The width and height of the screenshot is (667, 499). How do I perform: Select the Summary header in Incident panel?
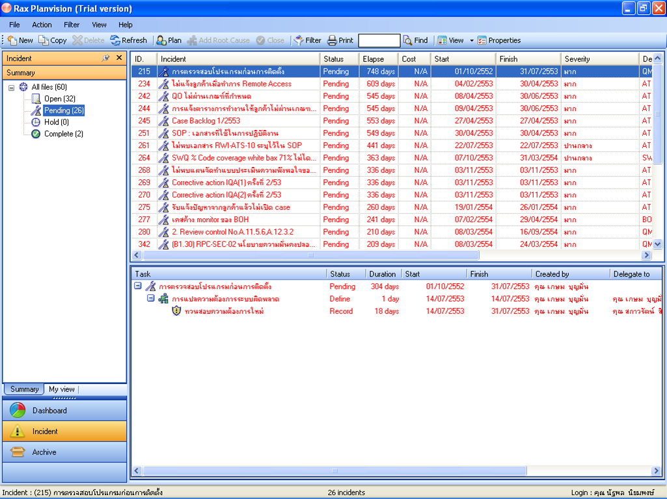pyautogui.click(x=64, y=73)
